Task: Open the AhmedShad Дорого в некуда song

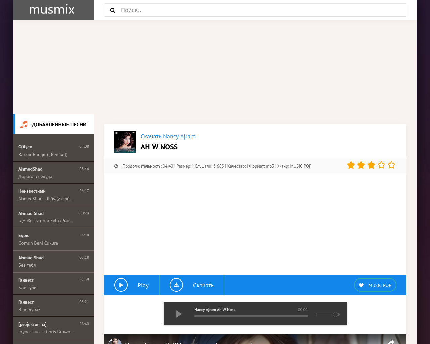Action: [x=54, y=173]
